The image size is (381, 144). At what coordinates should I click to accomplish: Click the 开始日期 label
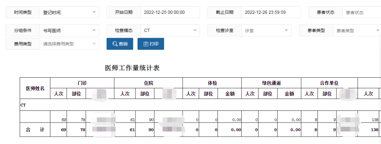click(x=124, y=12)
